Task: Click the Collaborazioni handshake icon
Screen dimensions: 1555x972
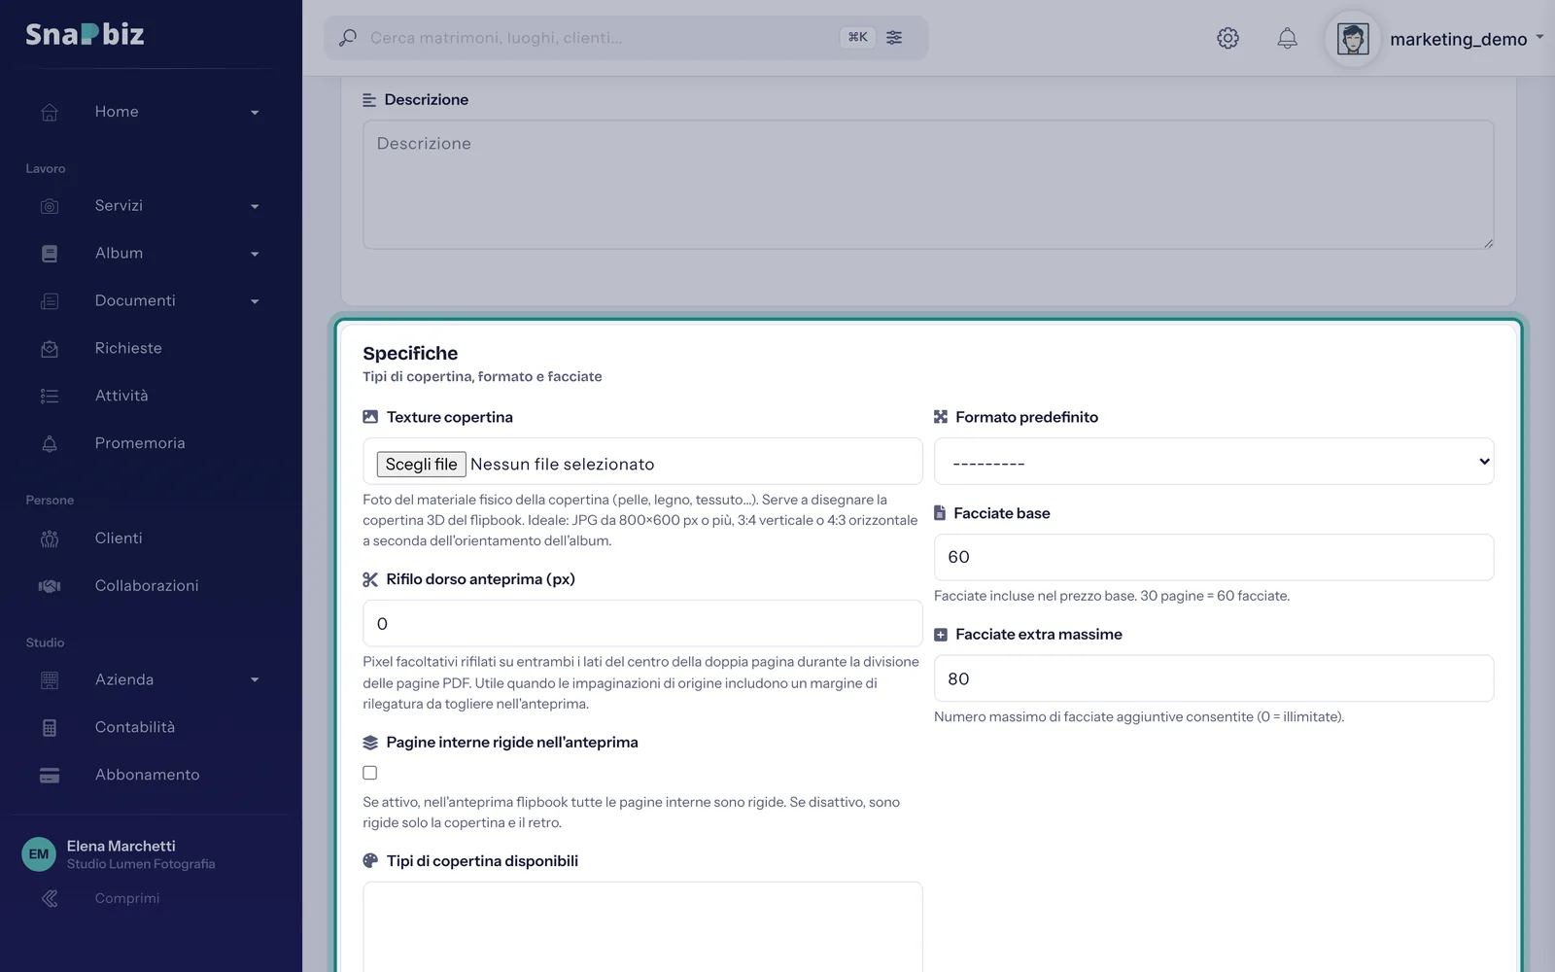Action: [50, 586]
